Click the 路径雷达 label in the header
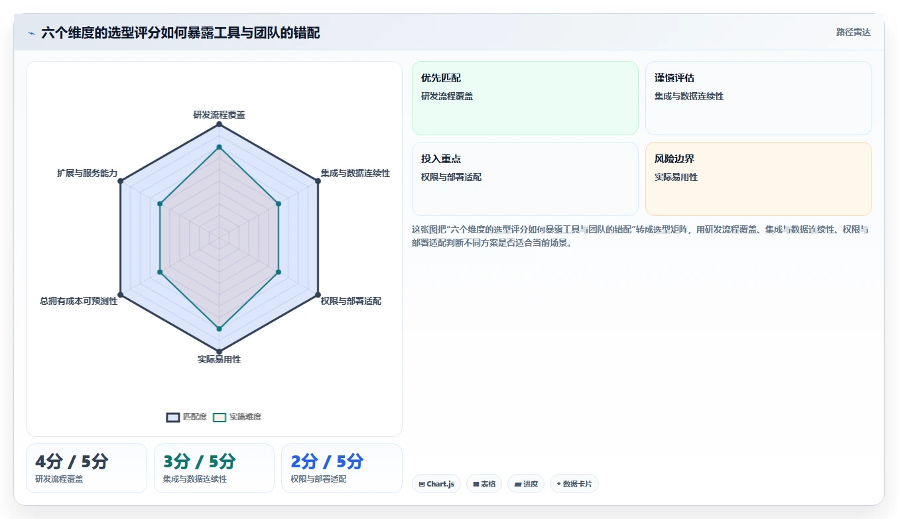The width and height of the screenshot is (898, 519). point(854,32)
